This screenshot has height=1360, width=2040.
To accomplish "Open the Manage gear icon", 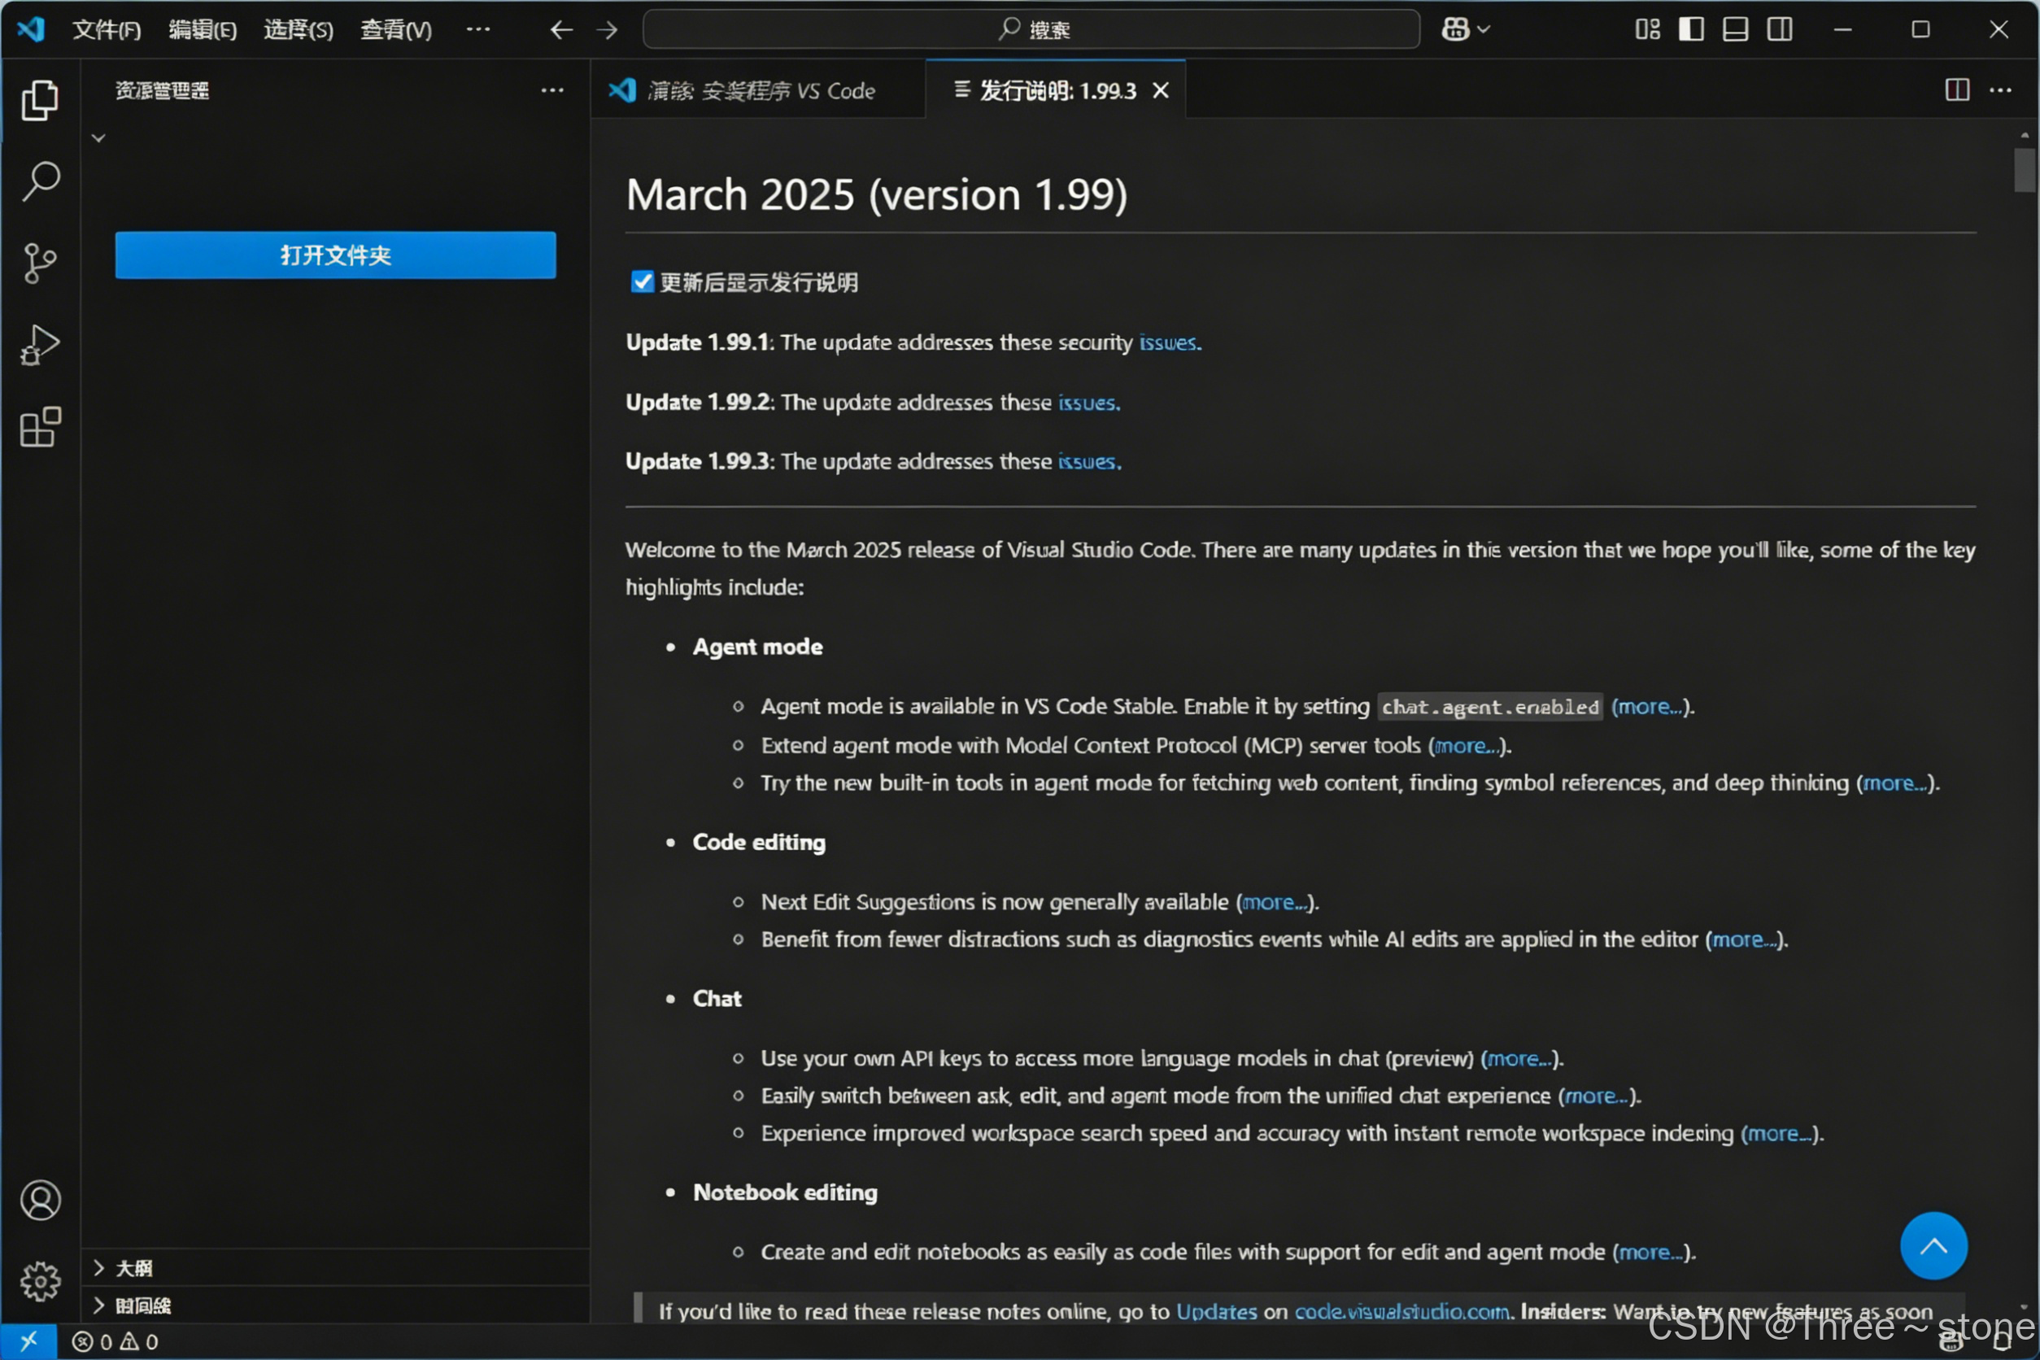I will pos(40,1281).
